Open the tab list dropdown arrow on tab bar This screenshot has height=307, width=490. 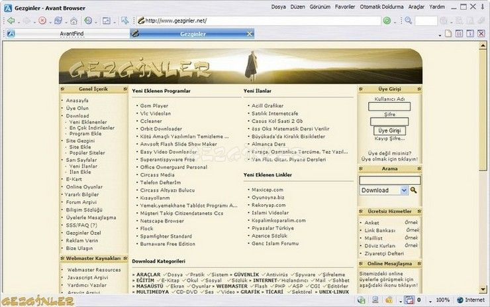[x=440, y=35]
